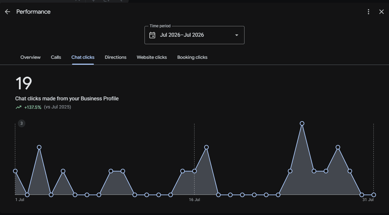Click the 31 Jul axis label
The height and width of the screenshot is (215, 389).
368,200
